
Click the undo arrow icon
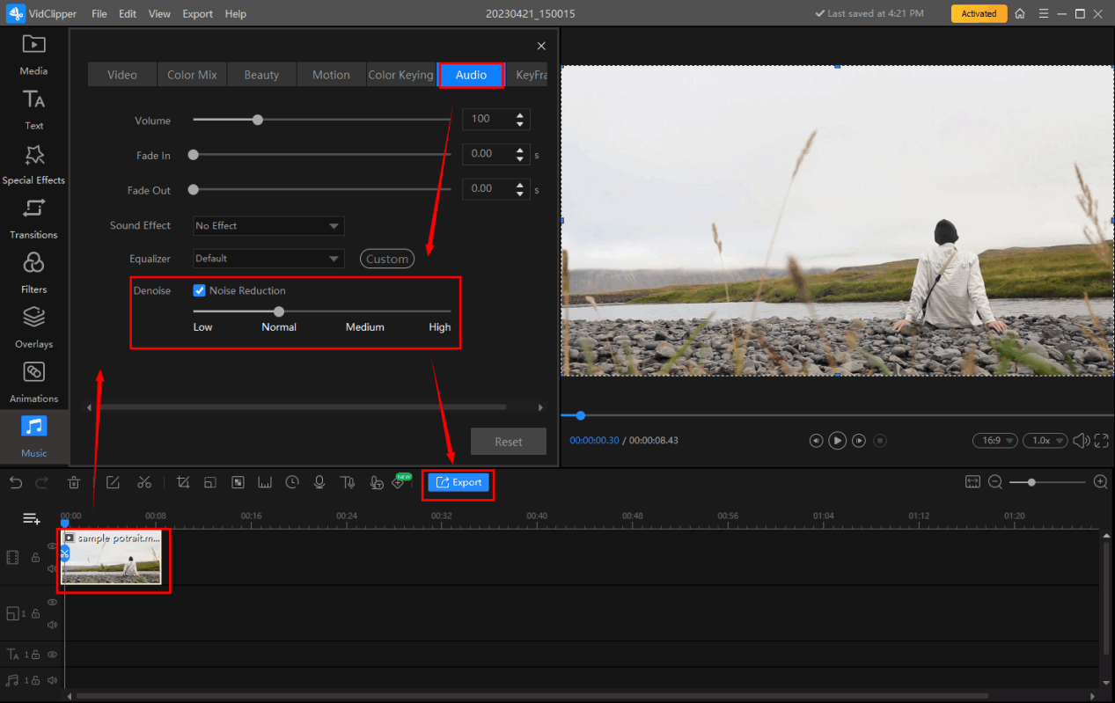[16, 482]
